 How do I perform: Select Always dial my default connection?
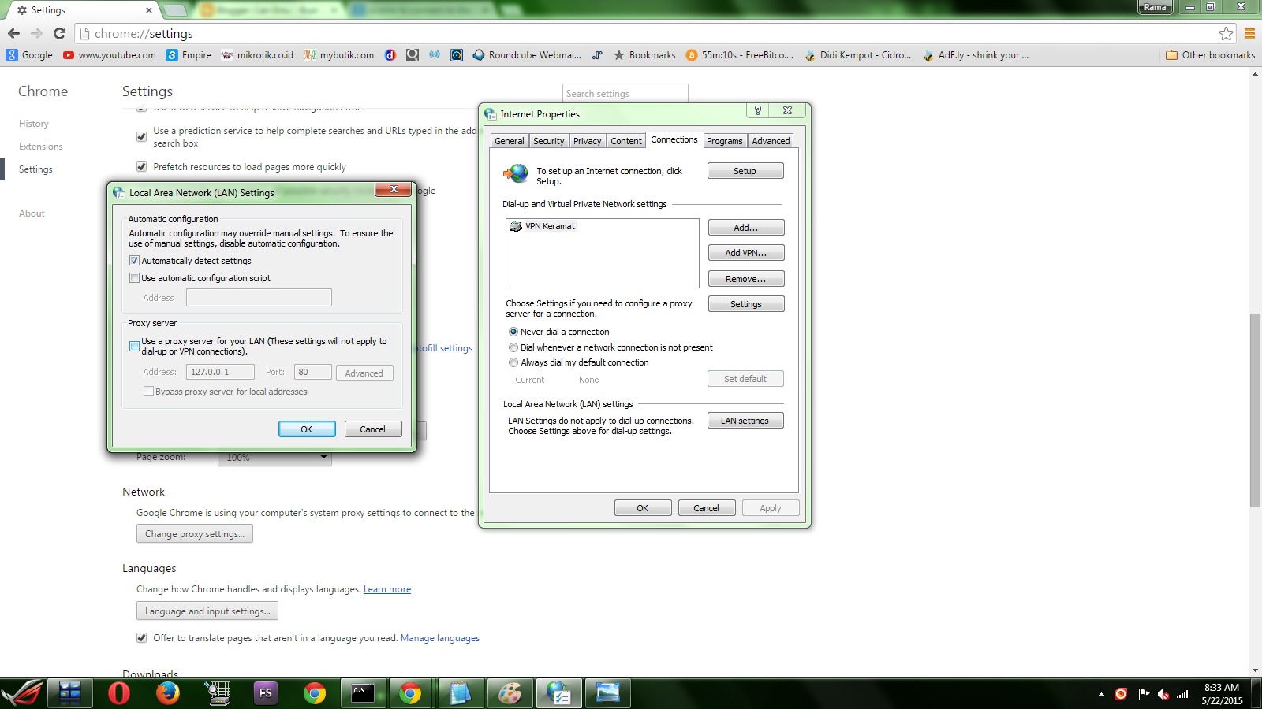(x=513, y=362)
